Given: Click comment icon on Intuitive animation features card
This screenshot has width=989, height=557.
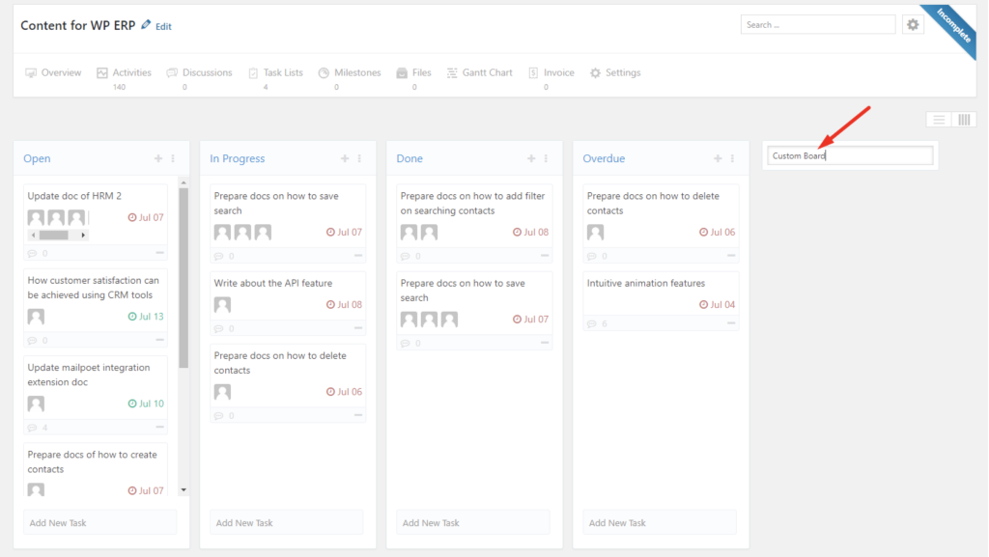Looking at the screenshot, I should click(592, 323).
